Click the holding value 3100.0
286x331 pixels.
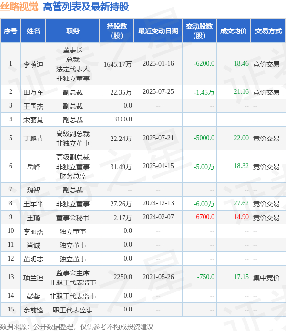[x=123, y=119]
